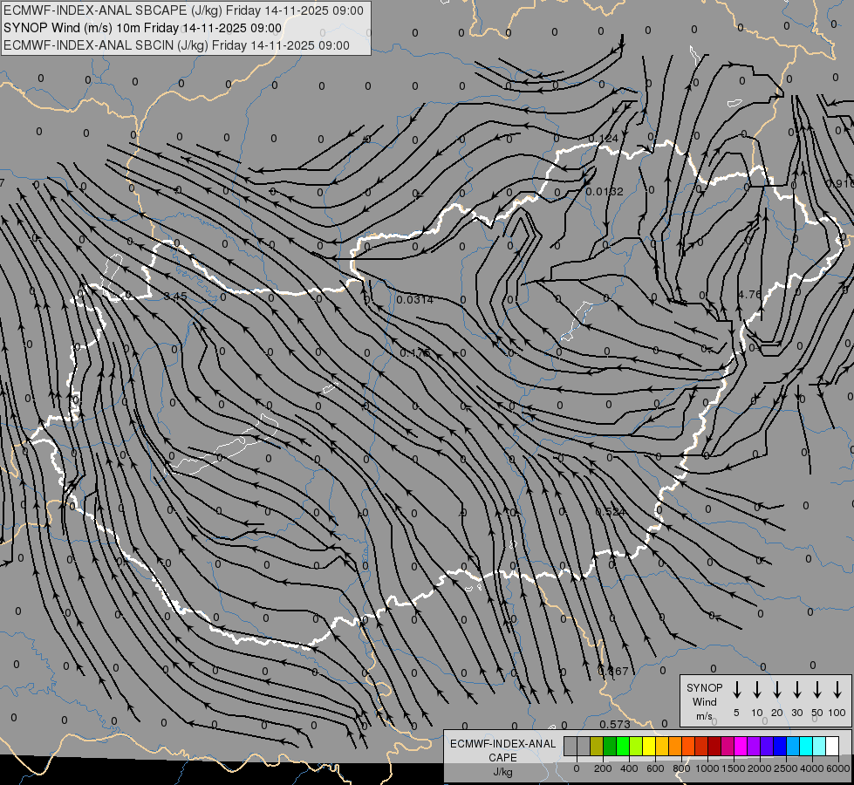
Task: Select the pure blue CAPE legend swatch
Action: 779,746
